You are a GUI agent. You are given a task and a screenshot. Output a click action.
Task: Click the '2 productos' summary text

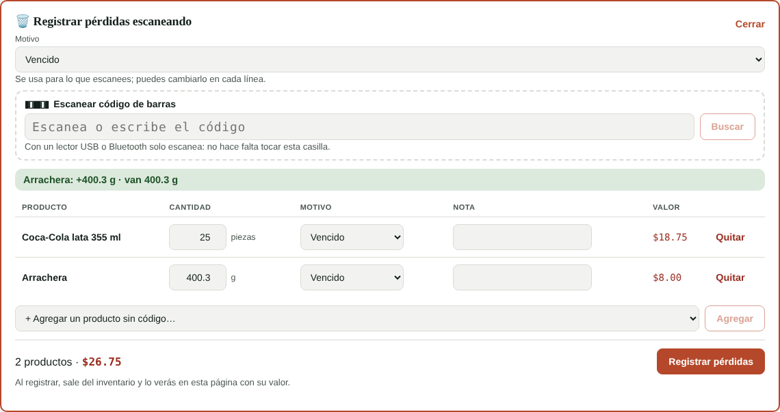[43, 362]
